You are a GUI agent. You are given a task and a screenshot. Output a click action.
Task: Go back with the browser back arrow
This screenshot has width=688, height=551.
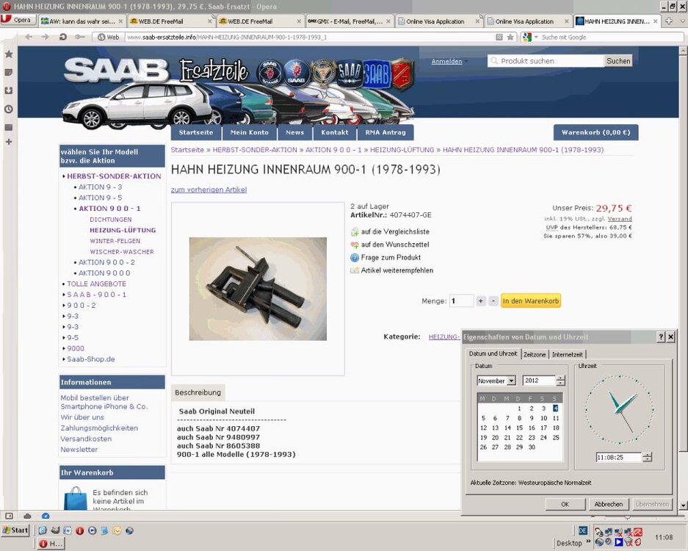[29, 37]
